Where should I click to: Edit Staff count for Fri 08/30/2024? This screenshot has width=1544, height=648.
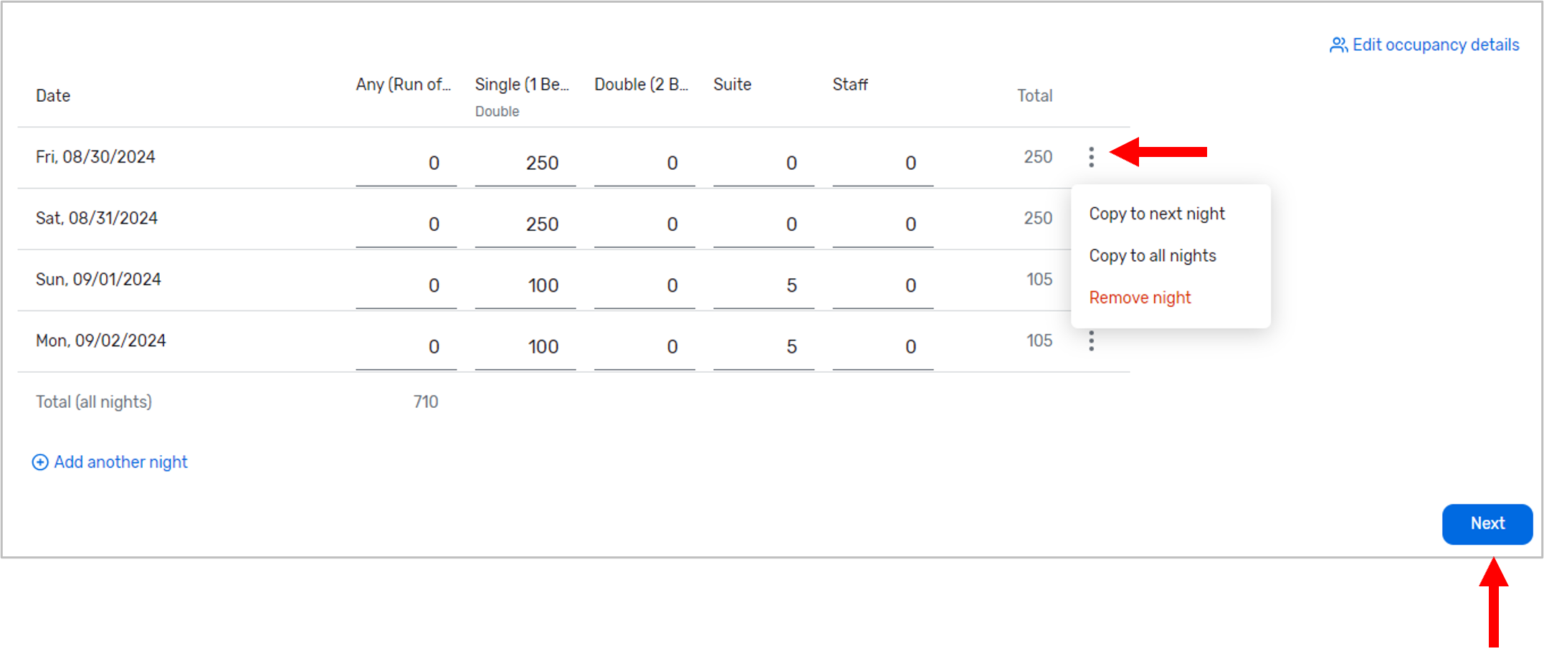(x=882, y=163)
